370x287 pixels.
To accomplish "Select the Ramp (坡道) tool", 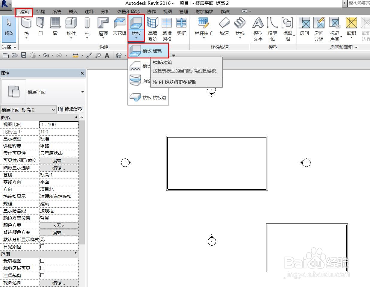I will pyautogui.click(x=224, y=26).
